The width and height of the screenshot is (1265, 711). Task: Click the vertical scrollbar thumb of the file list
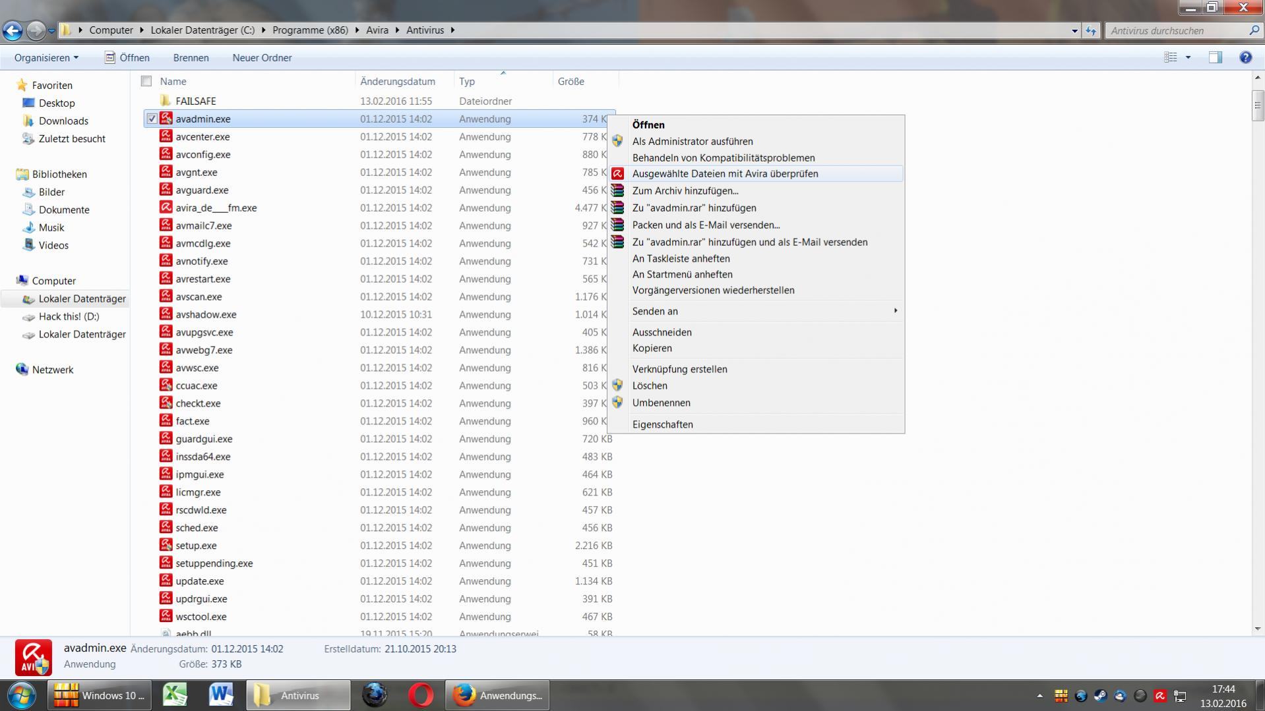[1257, 105]
